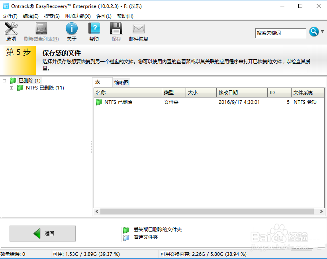The width and height of the screenshot is (327, 259).
Task: Click green folder icon beside NTFS 已删除 (11)
Action: pyautogui.click(x=20, y=88)
